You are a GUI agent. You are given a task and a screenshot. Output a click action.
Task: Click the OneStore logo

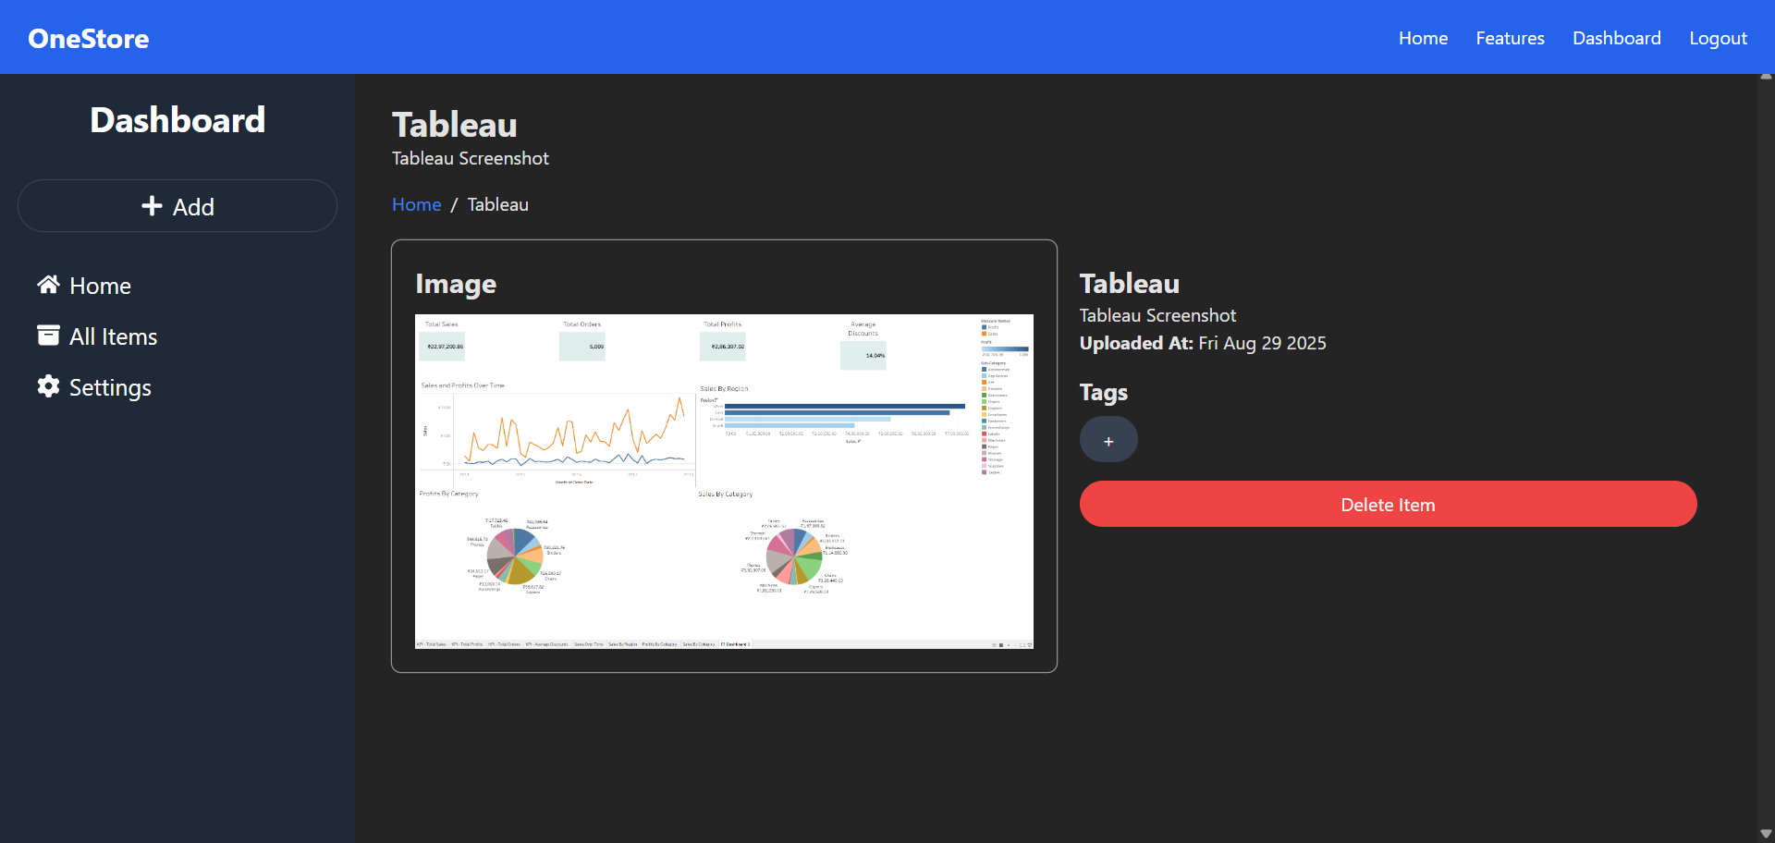click(89, 38)
